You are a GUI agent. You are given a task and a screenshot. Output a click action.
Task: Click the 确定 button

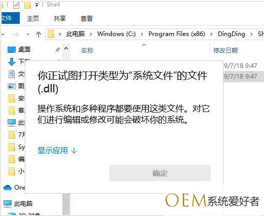(x=160, y=173)
